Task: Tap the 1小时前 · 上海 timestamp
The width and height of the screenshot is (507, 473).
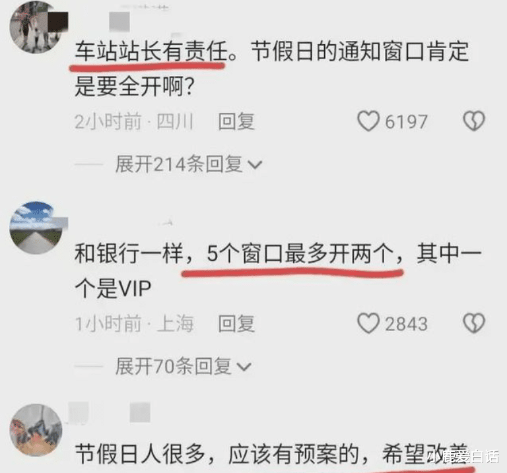Action: click(134, 324)
